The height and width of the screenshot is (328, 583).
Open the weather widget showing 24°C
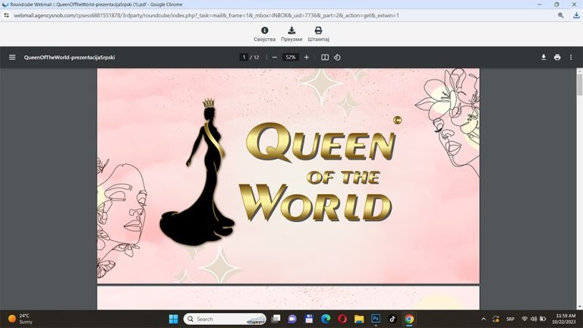pos(20,319)
